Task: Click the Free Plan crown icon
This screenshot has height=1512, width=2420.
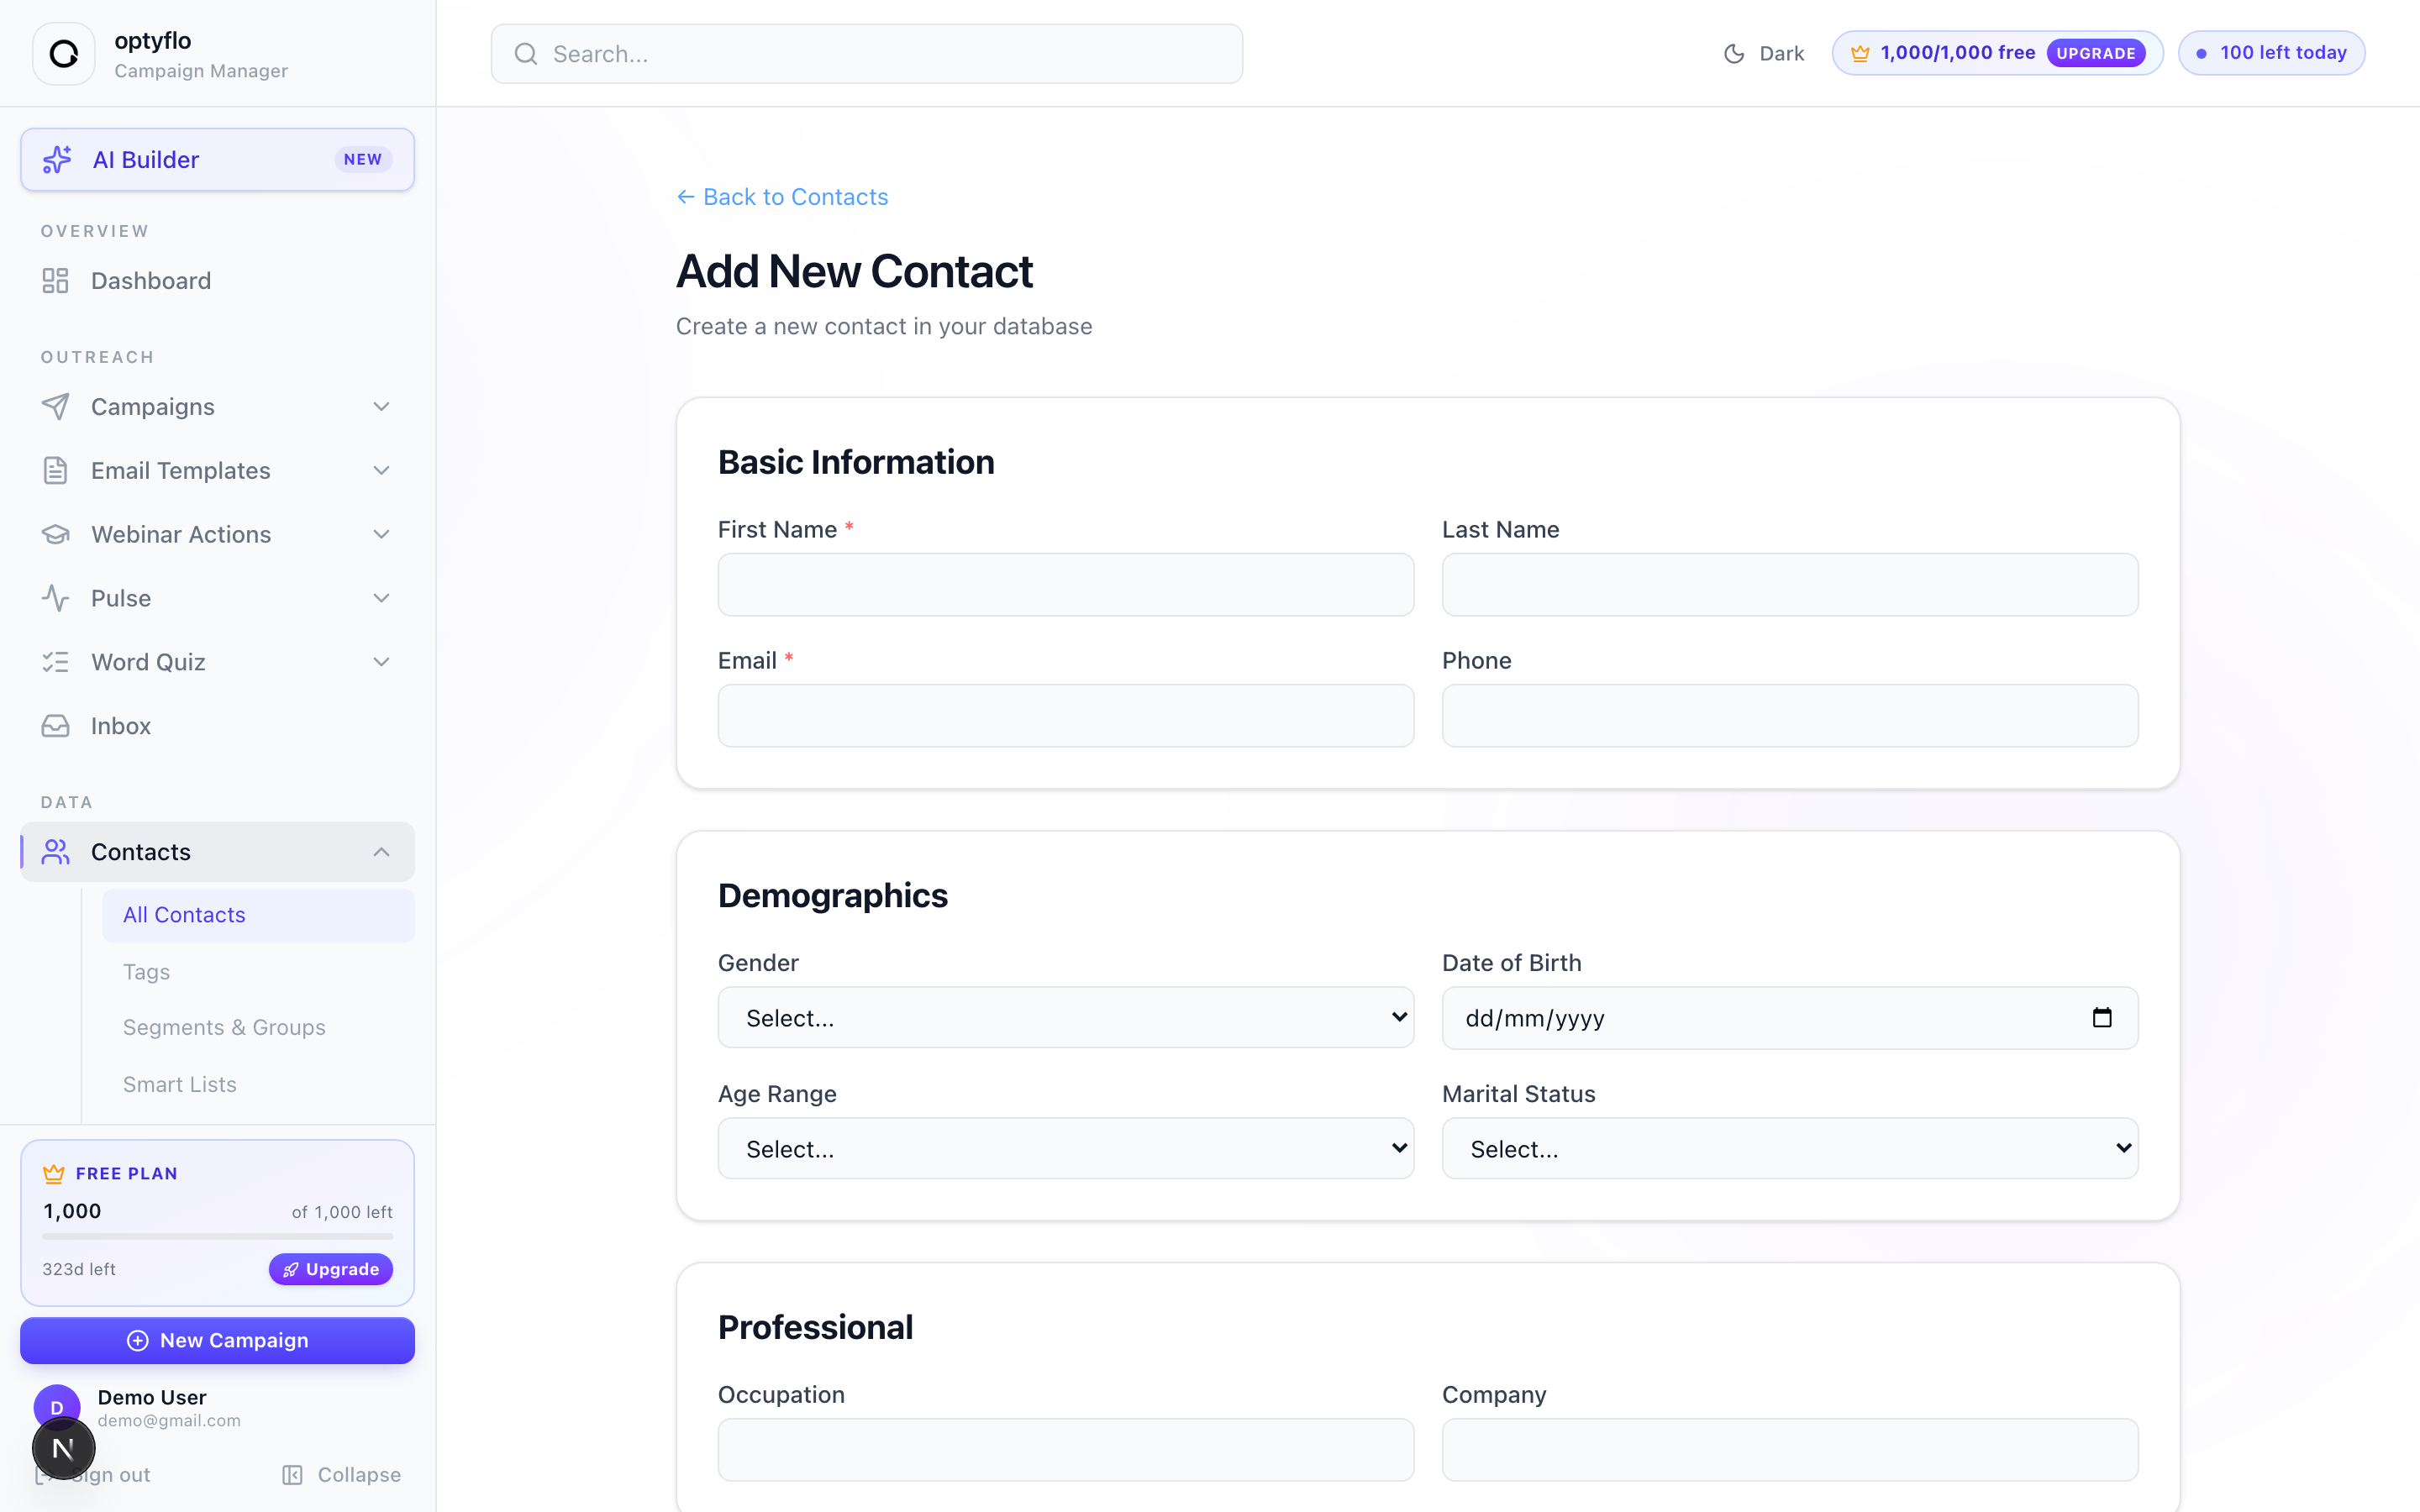Action: 54,1174
